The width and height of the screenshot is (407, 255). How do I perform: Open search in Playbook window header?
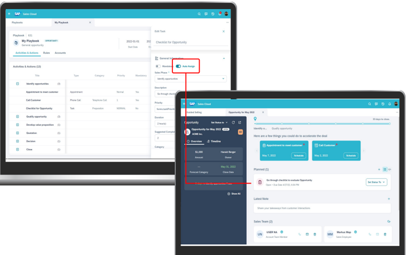[x=199, y=14]
